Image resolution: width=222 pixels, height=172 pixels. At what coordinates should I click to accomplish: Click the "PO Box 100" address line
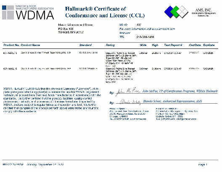click(x=66, y=29)
